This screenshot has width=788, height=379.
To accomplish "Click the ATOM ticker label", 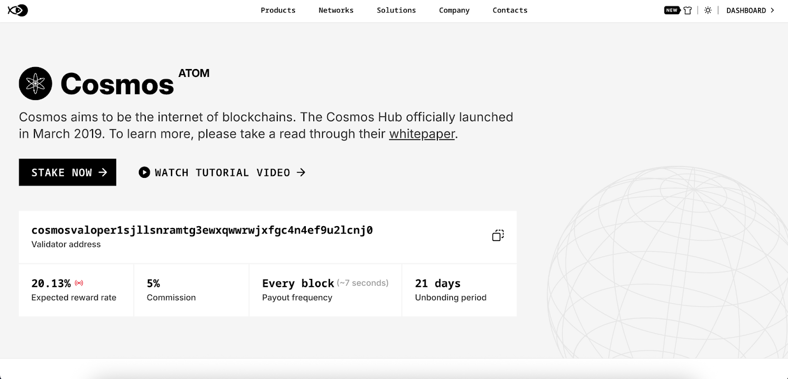I will (x=194, y=73).
